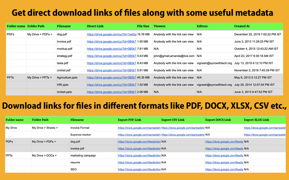289x180 pixels.
Task: Select vignesh@syncwithtech.org editor in HRI.pptx row
Action: click(214, 85)
